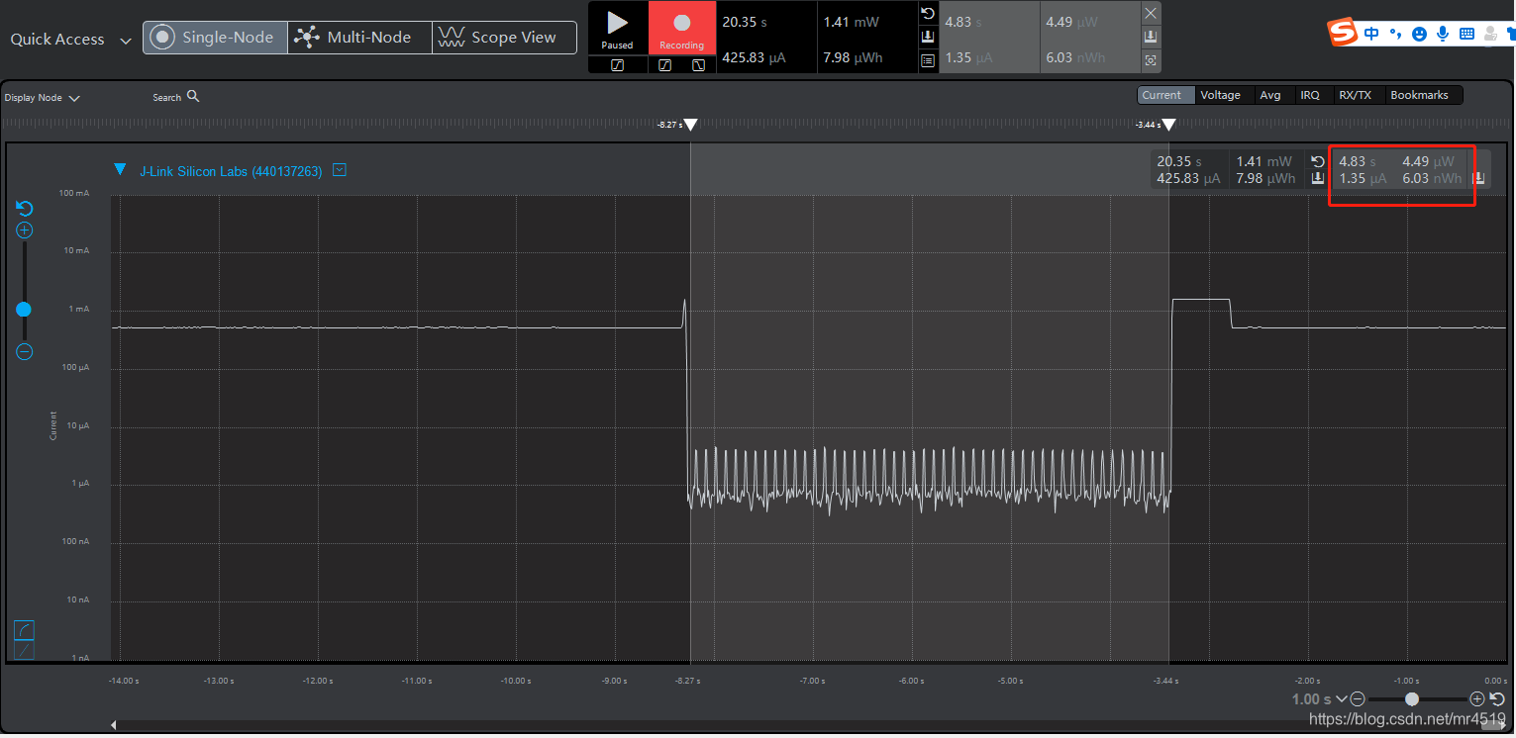Switch the IME Chinese mode indicator
Viewport: 1516px width, 738px height.
tap(1371, 34)
